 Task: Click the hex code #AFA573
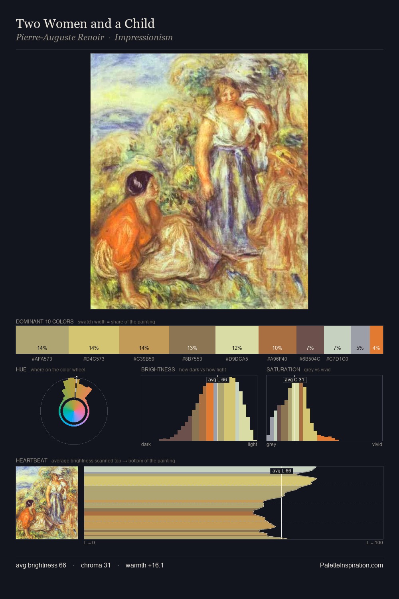(42, 359)
